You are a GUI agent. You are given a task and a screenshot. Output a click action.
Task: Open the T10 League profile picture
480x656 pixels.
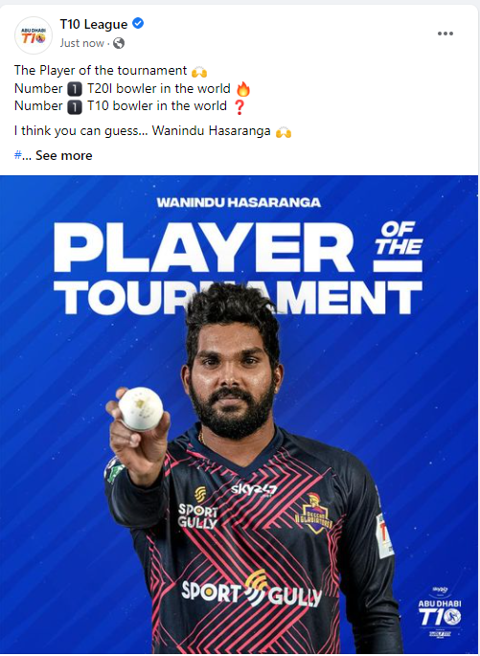click(34, 35)
